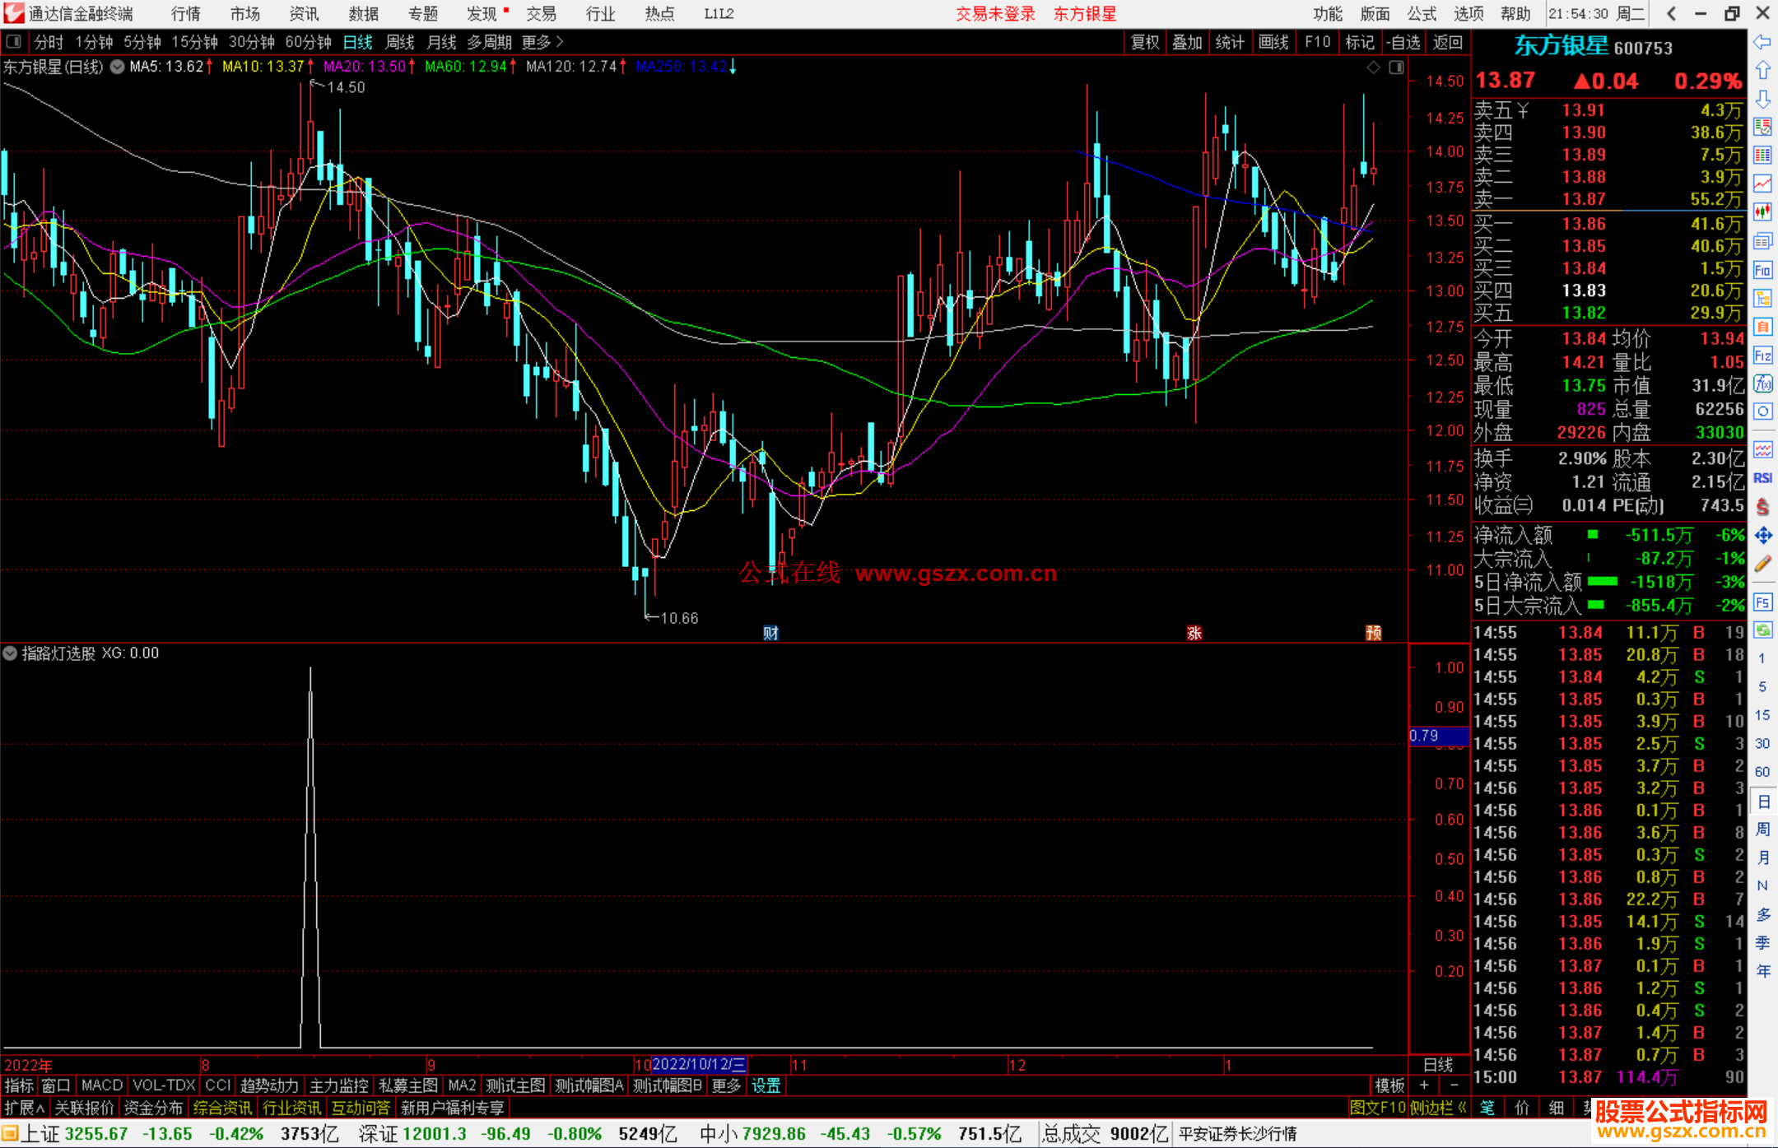This screenshot has width=1778, height=1148.
Task: Click the candlestick chart icon in sidebar
Action: [x=1762, y=211]
